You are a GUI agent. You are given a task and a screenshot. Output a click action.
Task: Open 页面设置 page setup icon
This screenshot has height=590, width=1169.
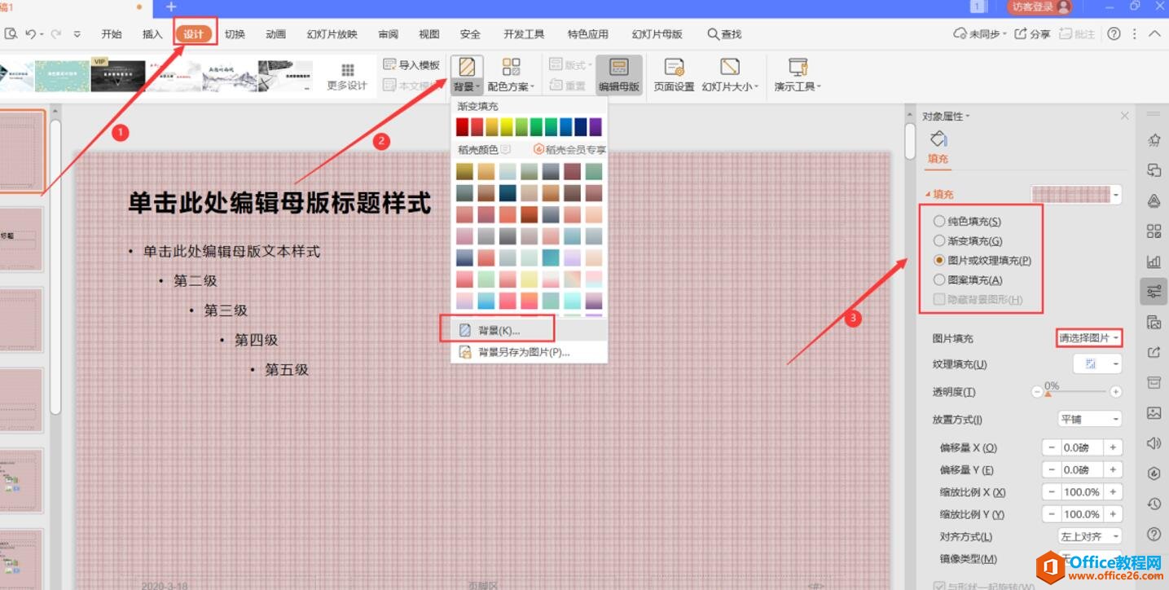(x=674, y=68)
